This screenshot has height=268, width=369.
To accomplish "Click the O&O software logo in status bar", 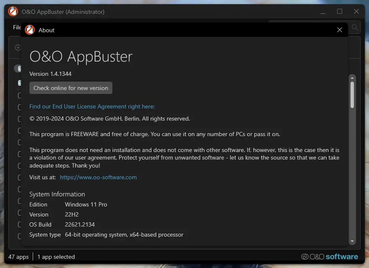I will click(x=330, y=256).
